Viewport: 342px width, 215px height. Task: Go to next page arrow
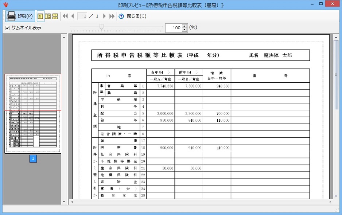tap(104, 16)
